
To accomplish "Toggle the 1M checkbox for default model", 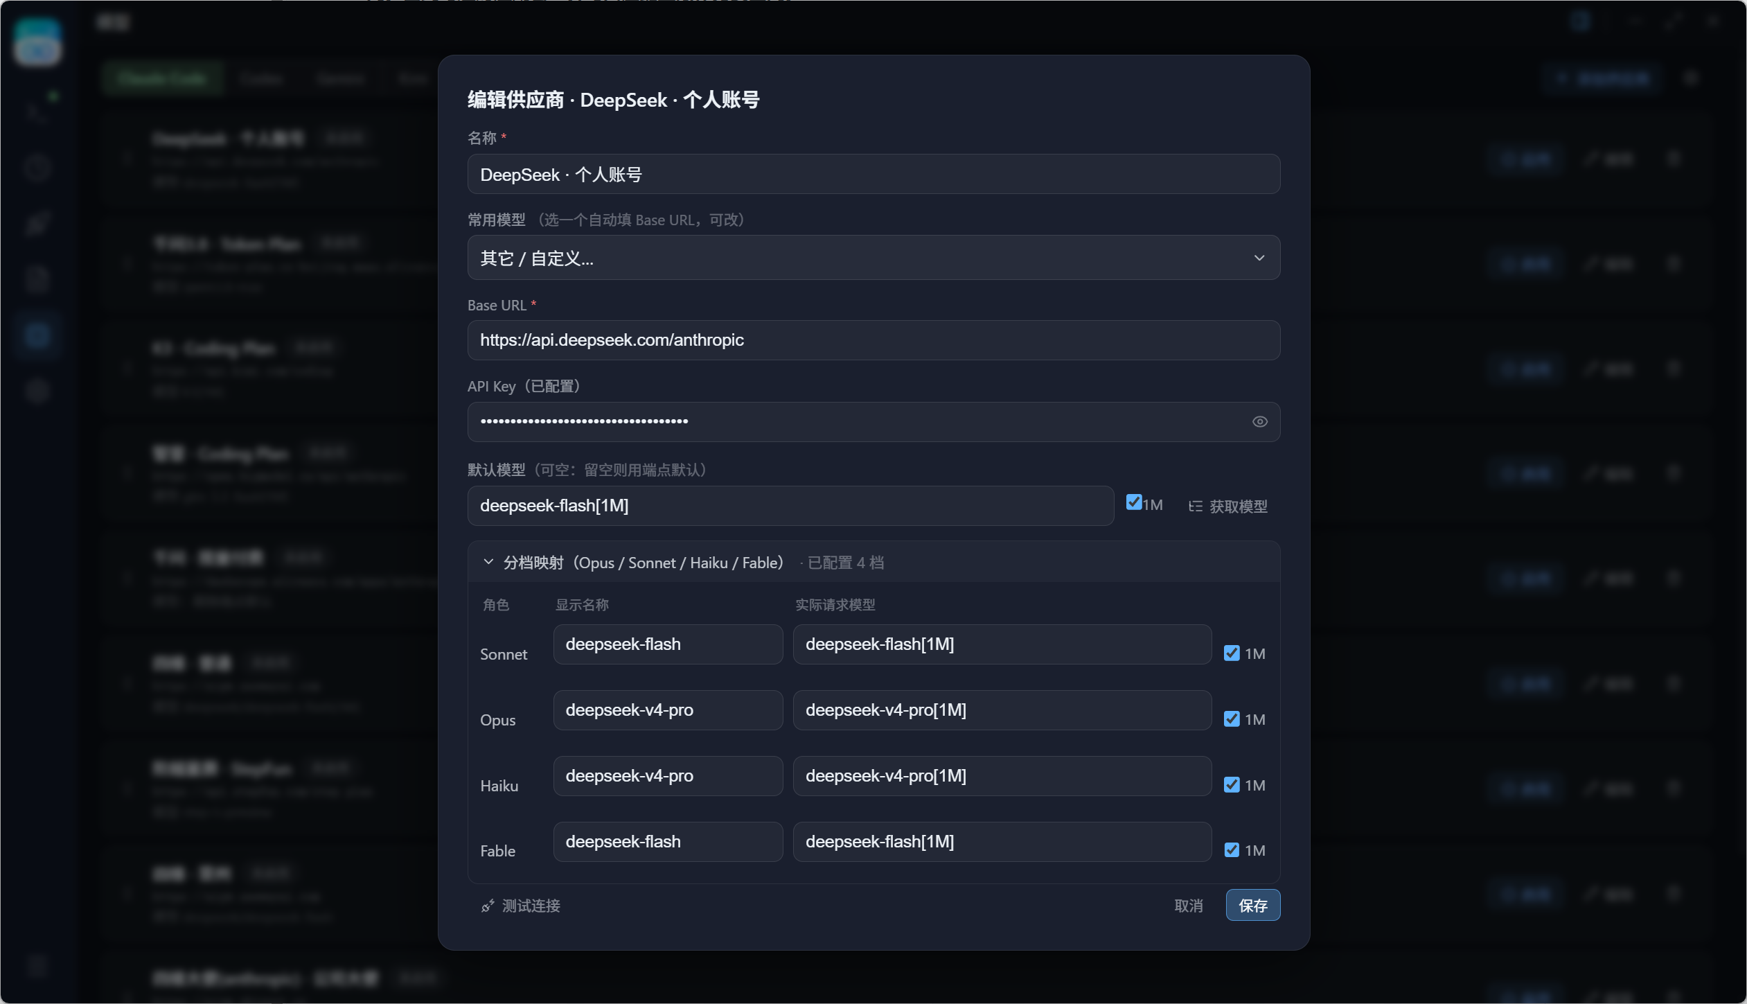I will (x=1133, y=502).
